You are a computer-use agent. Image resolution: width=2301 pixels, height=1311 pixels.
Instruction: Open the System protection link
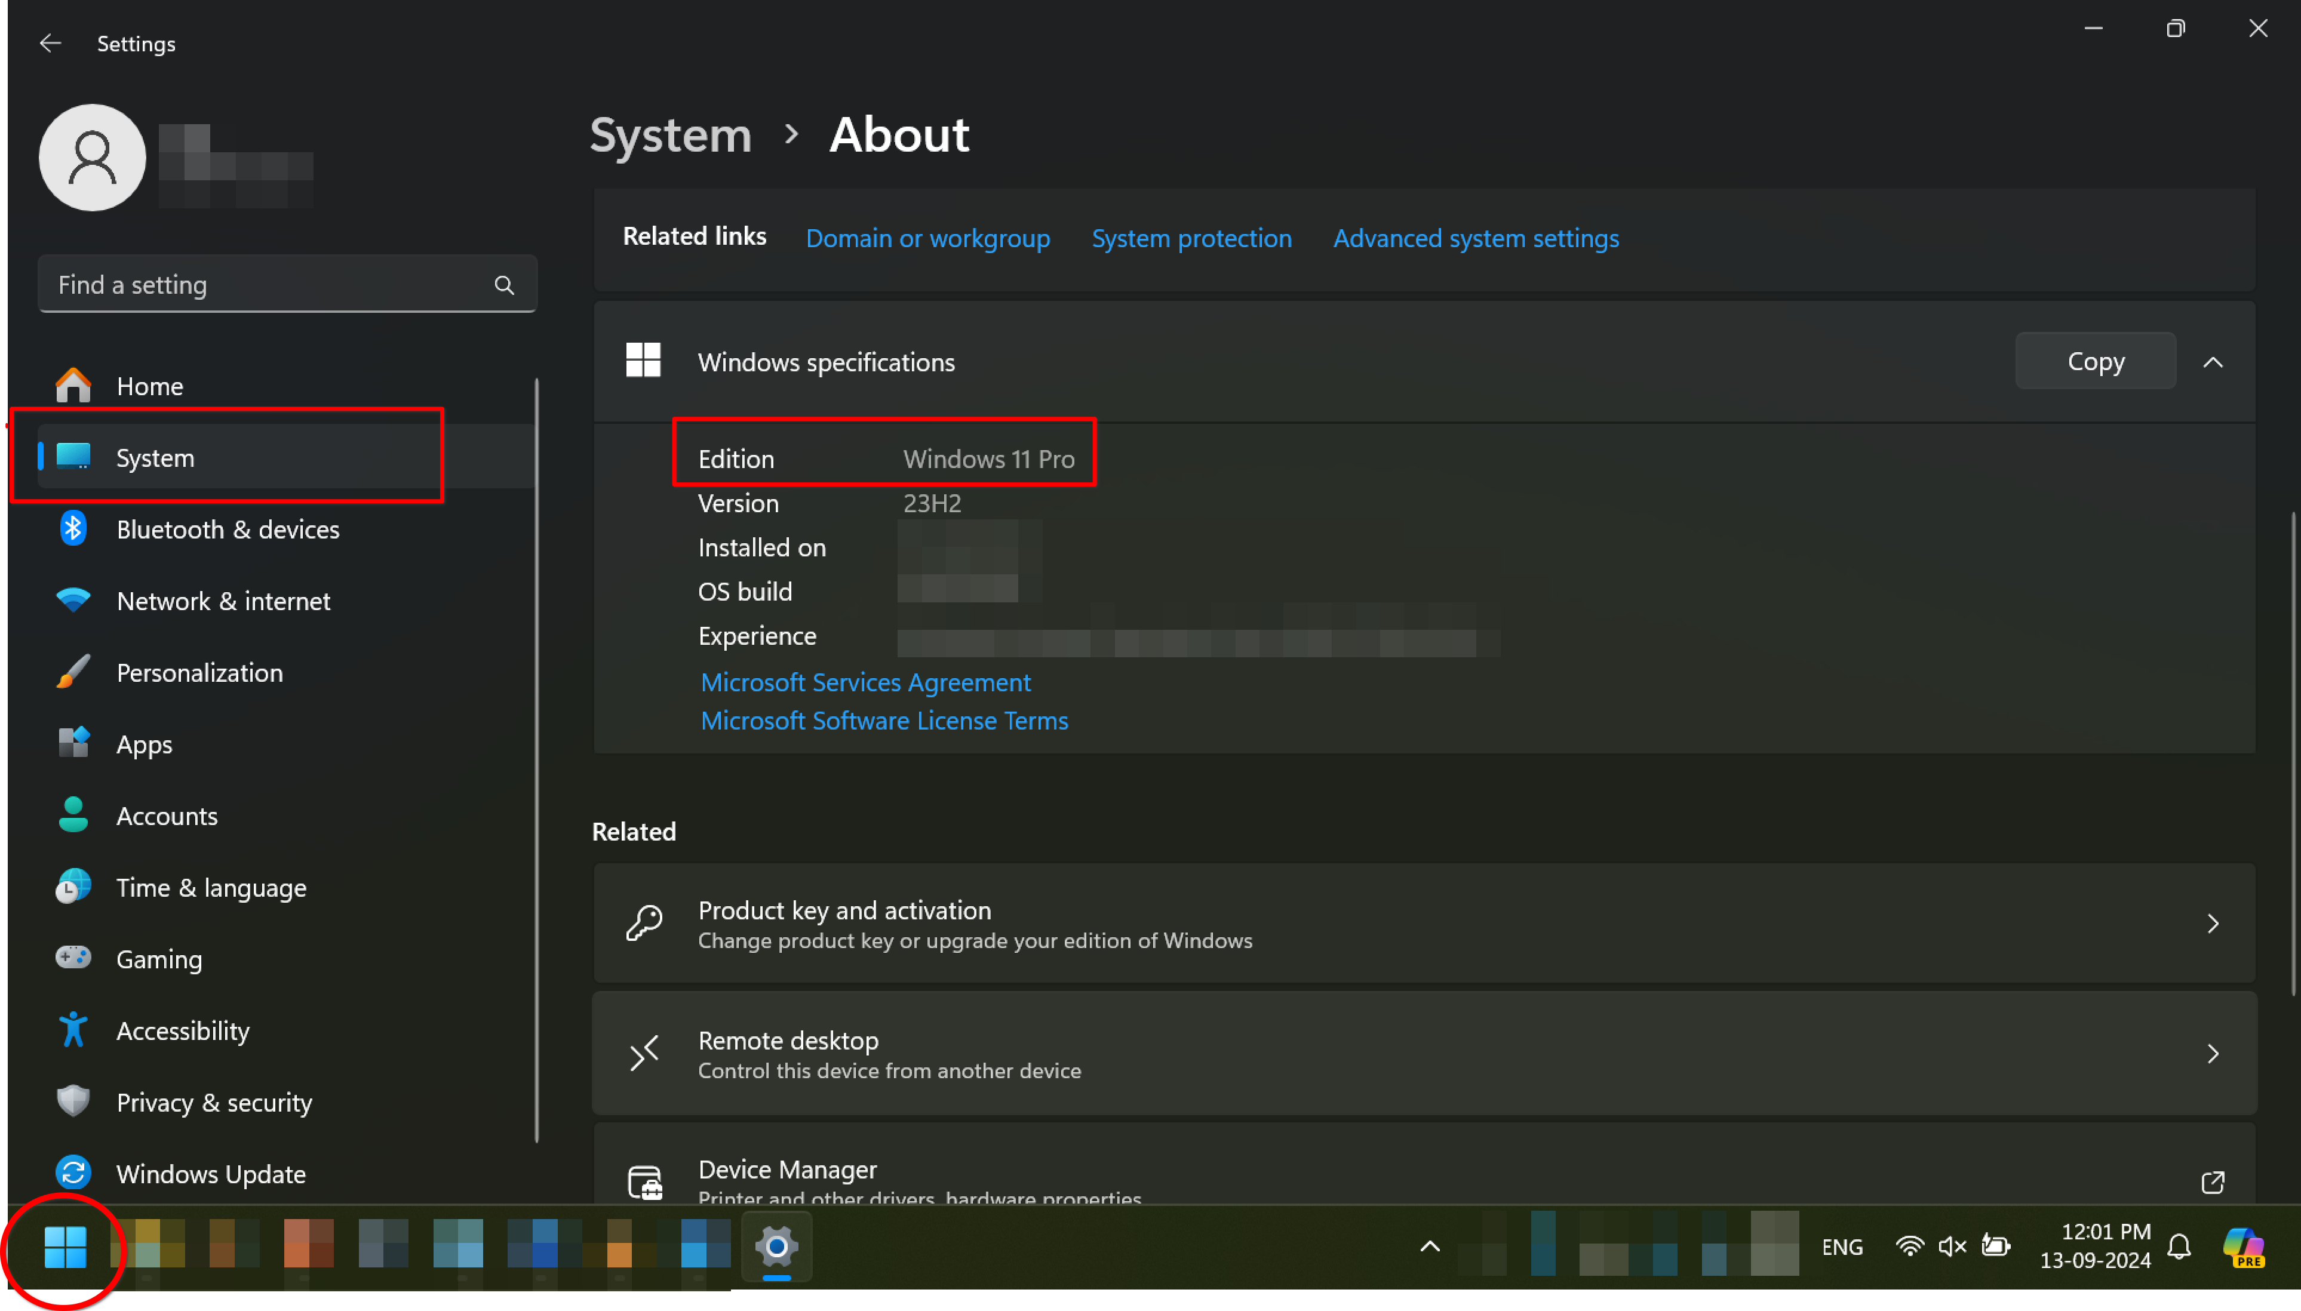pos(1191,238)
